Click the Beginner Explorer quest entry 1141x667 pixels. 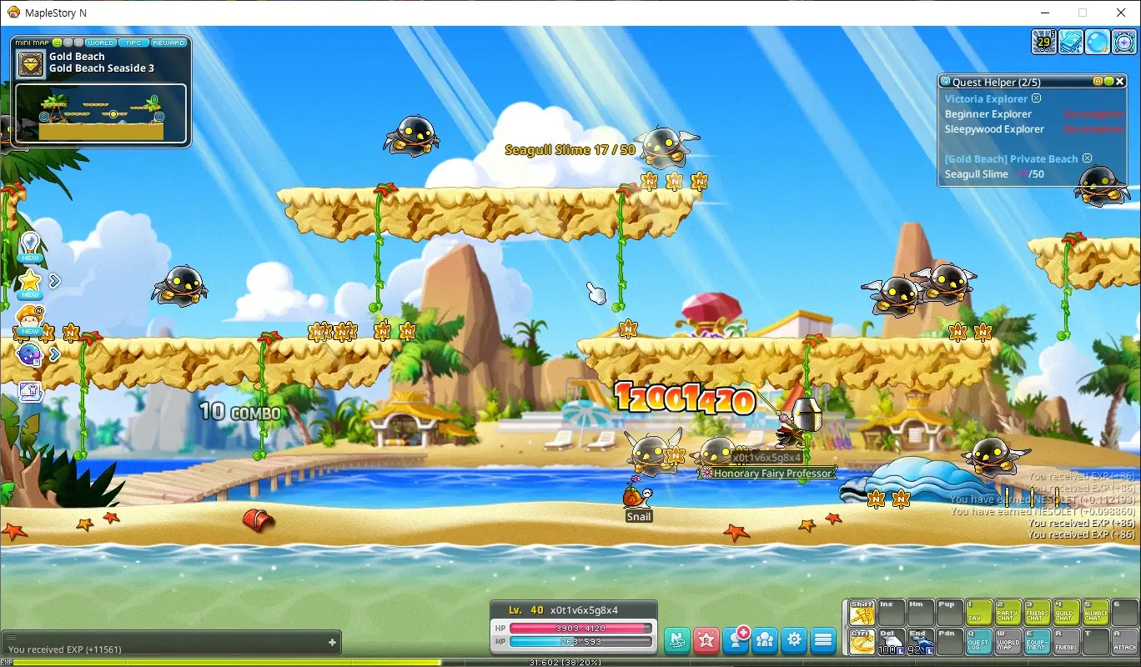pos(988,114)
